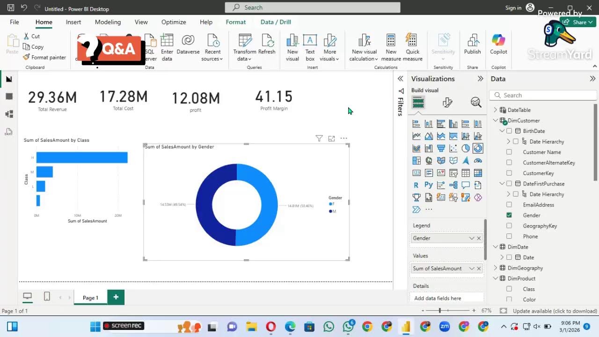Open Power BI icon in Windows taskbar

(406, 327)
